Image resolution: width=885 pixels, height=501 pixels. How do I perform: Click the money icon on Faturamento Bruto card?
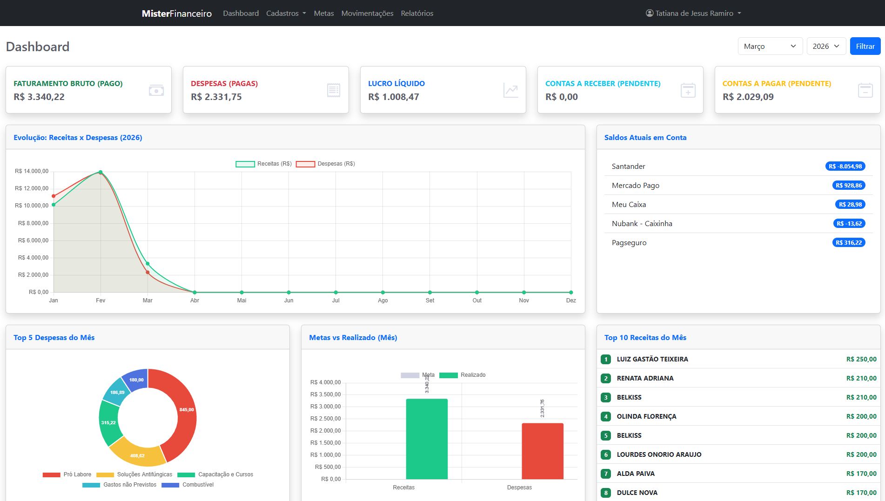coord(156,90)
